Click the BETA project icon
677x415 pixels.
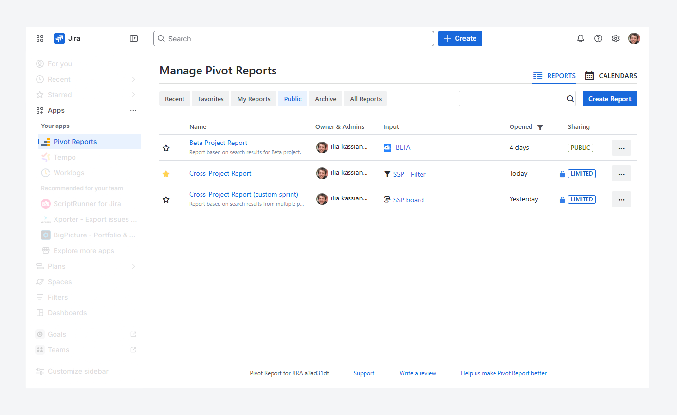click(x=387, y=147)
